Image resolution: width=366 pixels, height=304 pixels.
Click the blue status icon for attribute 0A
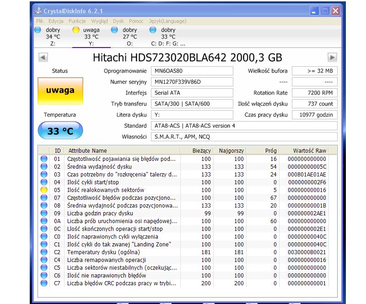pos(44,221)
